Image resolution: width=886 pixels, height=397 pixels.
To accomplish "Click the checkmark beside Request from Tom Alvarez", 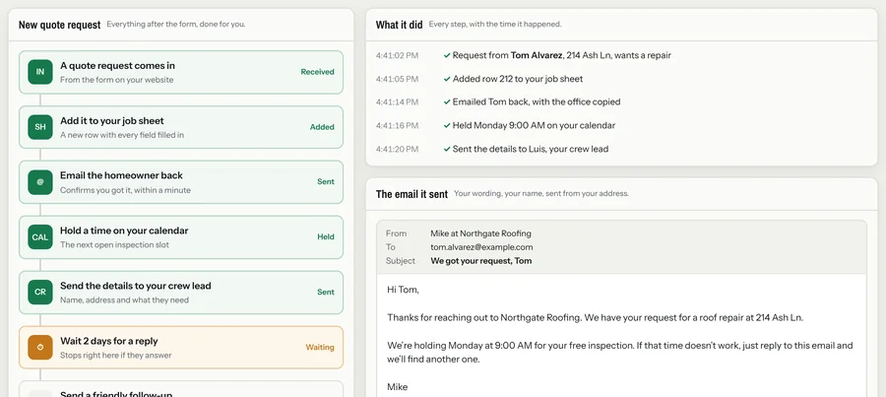I will [447, 55].
